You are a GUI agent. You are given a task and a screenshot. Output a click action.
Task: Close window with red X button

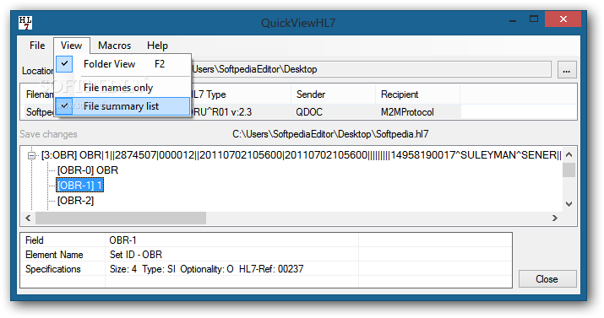click(x=563, y=19)
